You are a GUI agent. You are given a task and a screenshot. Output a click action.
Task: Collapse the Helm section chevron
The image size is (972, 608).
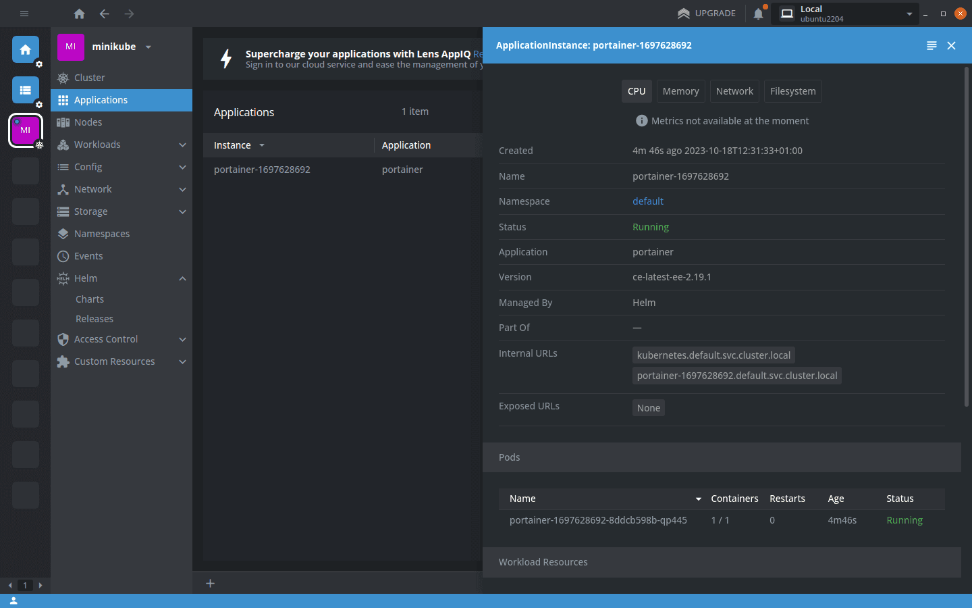(182, 278)
